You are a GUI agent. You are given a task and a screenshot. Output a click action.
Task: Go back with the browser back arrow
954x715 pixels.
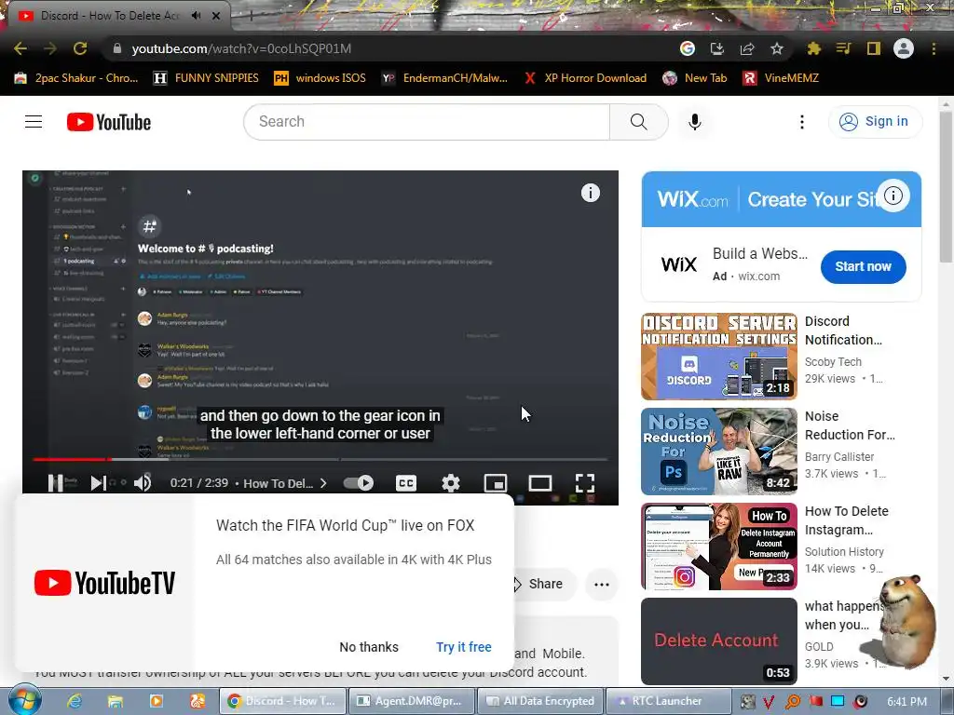click(20, 48)
